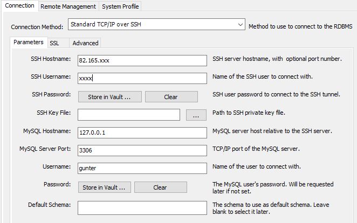Store MySQL Password in Vault

click(x=105, y=187)
